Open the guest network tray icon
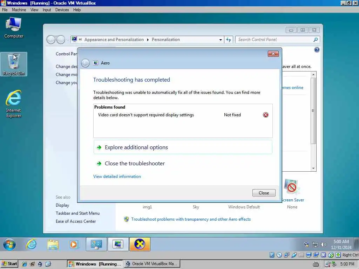Viewport: 359px width, 269px height. 315,244
